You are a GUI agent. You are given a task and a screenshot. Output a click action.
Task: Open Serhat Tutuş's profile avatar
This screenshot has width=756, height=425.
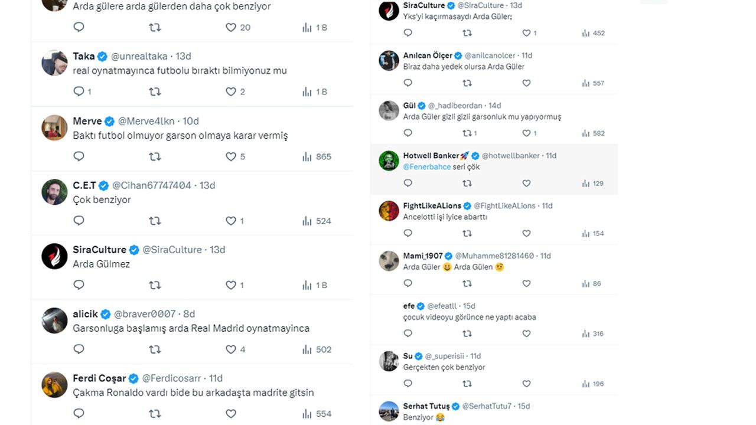[x=389, y=411]
